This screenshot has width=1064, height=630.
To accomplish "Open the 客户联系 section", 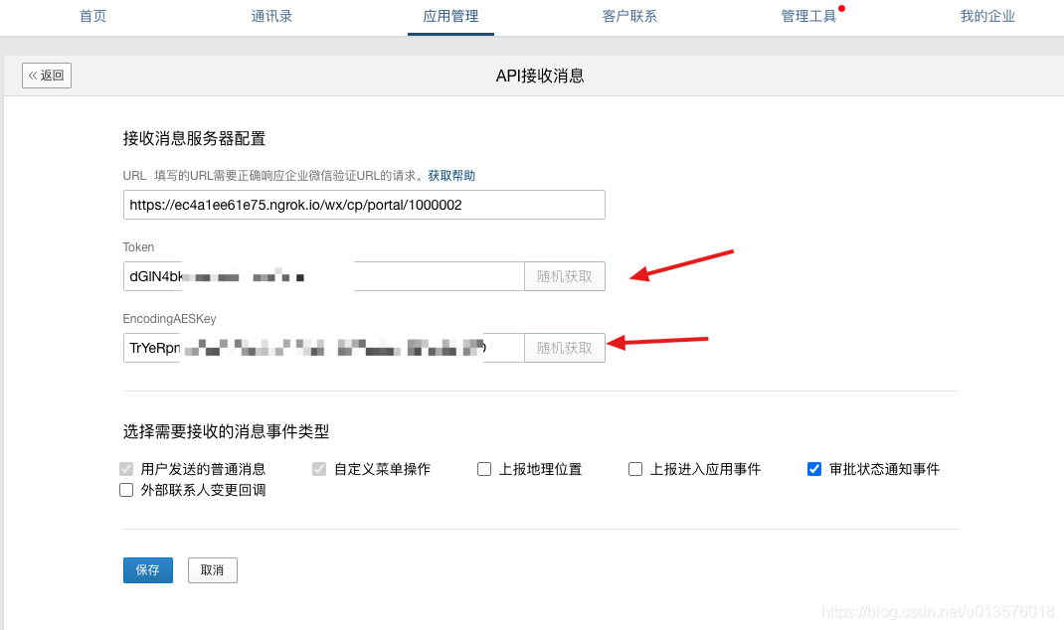I will [x=629, y=17].
